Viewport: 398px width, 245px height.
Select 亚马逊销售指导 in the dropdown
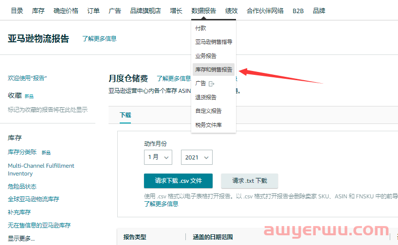pyautogui.click(x=214, y=42)
